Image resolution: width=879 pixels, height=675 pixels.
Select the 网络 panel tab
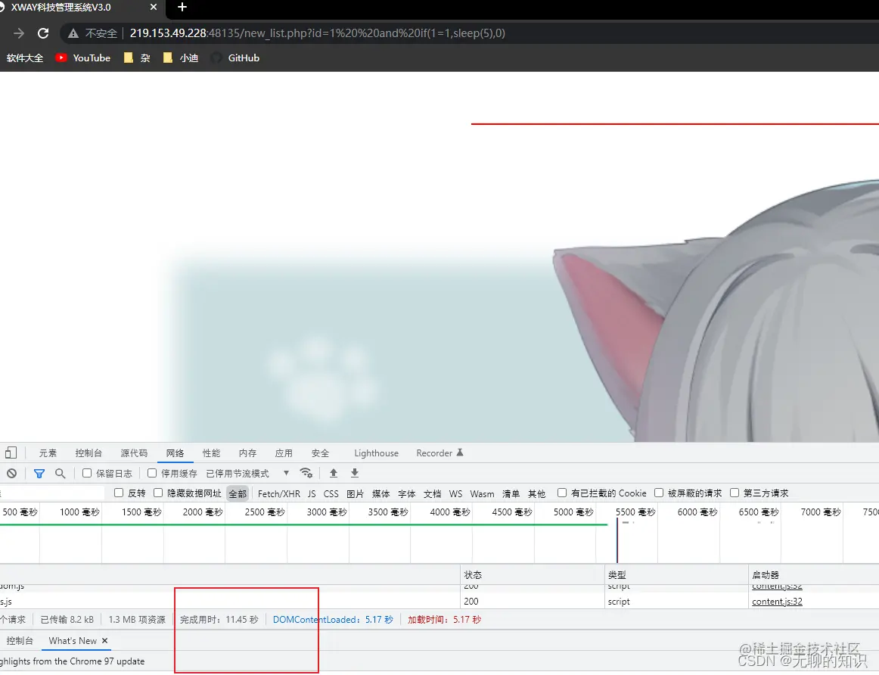(175, 453)
